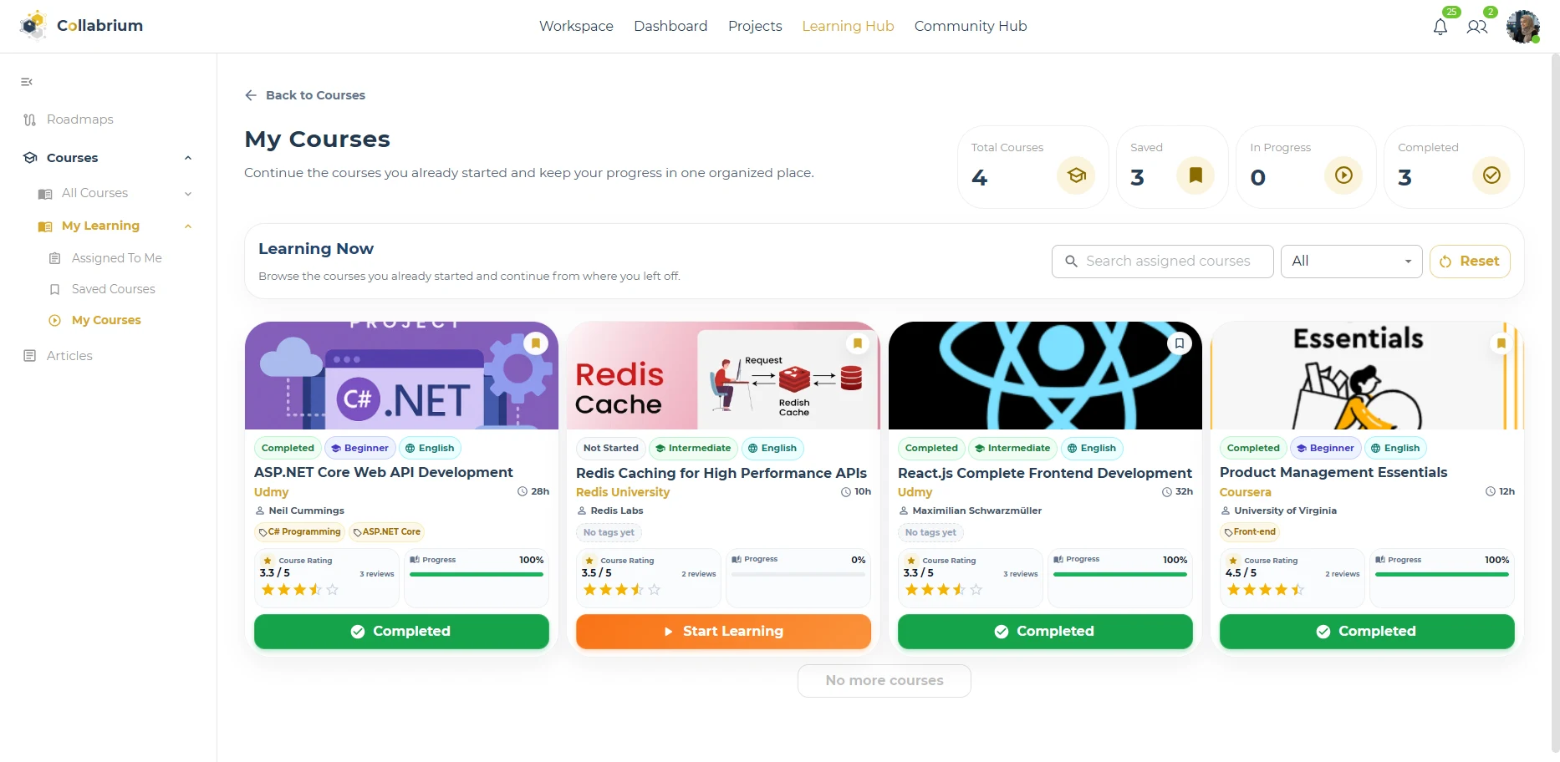Open Assigned To Me in sidebar
Screen dimensions: 1560x762
pos(117,258)
